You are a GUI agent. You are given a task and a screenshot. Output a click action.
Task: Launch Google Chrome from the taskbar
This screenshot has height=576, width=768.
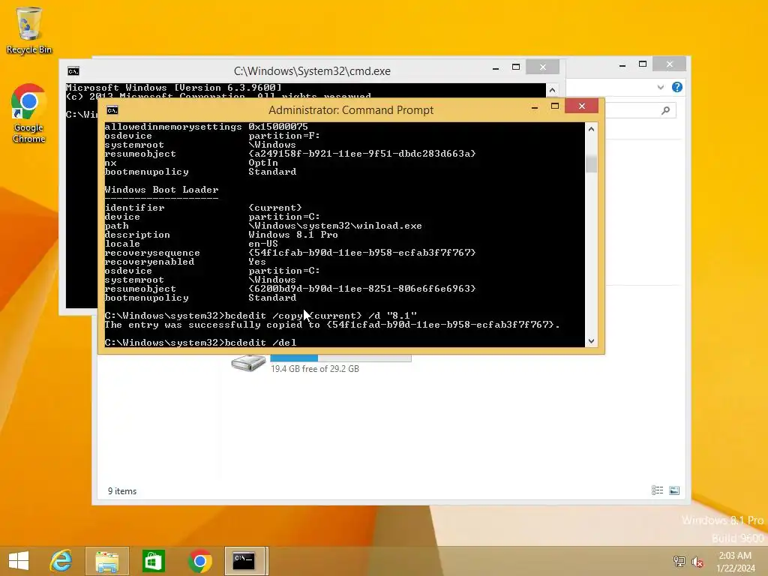pos(199,561)
